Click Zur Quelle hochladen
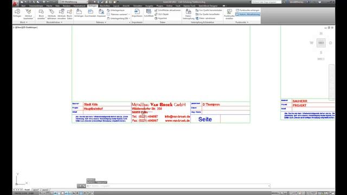Screen dimensions: 347x195 [x=208, y=14]
